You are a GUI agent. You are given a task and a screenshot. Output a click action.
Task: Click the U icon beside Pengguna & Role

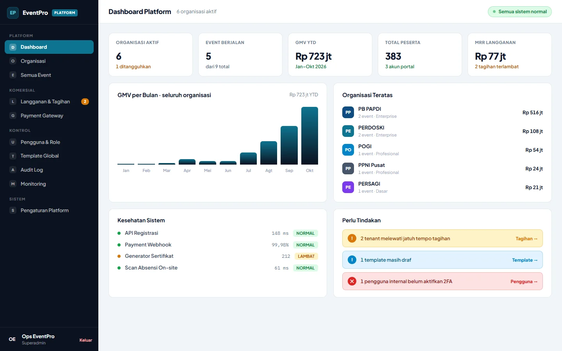pyautogui.click(x=13, y=142)
